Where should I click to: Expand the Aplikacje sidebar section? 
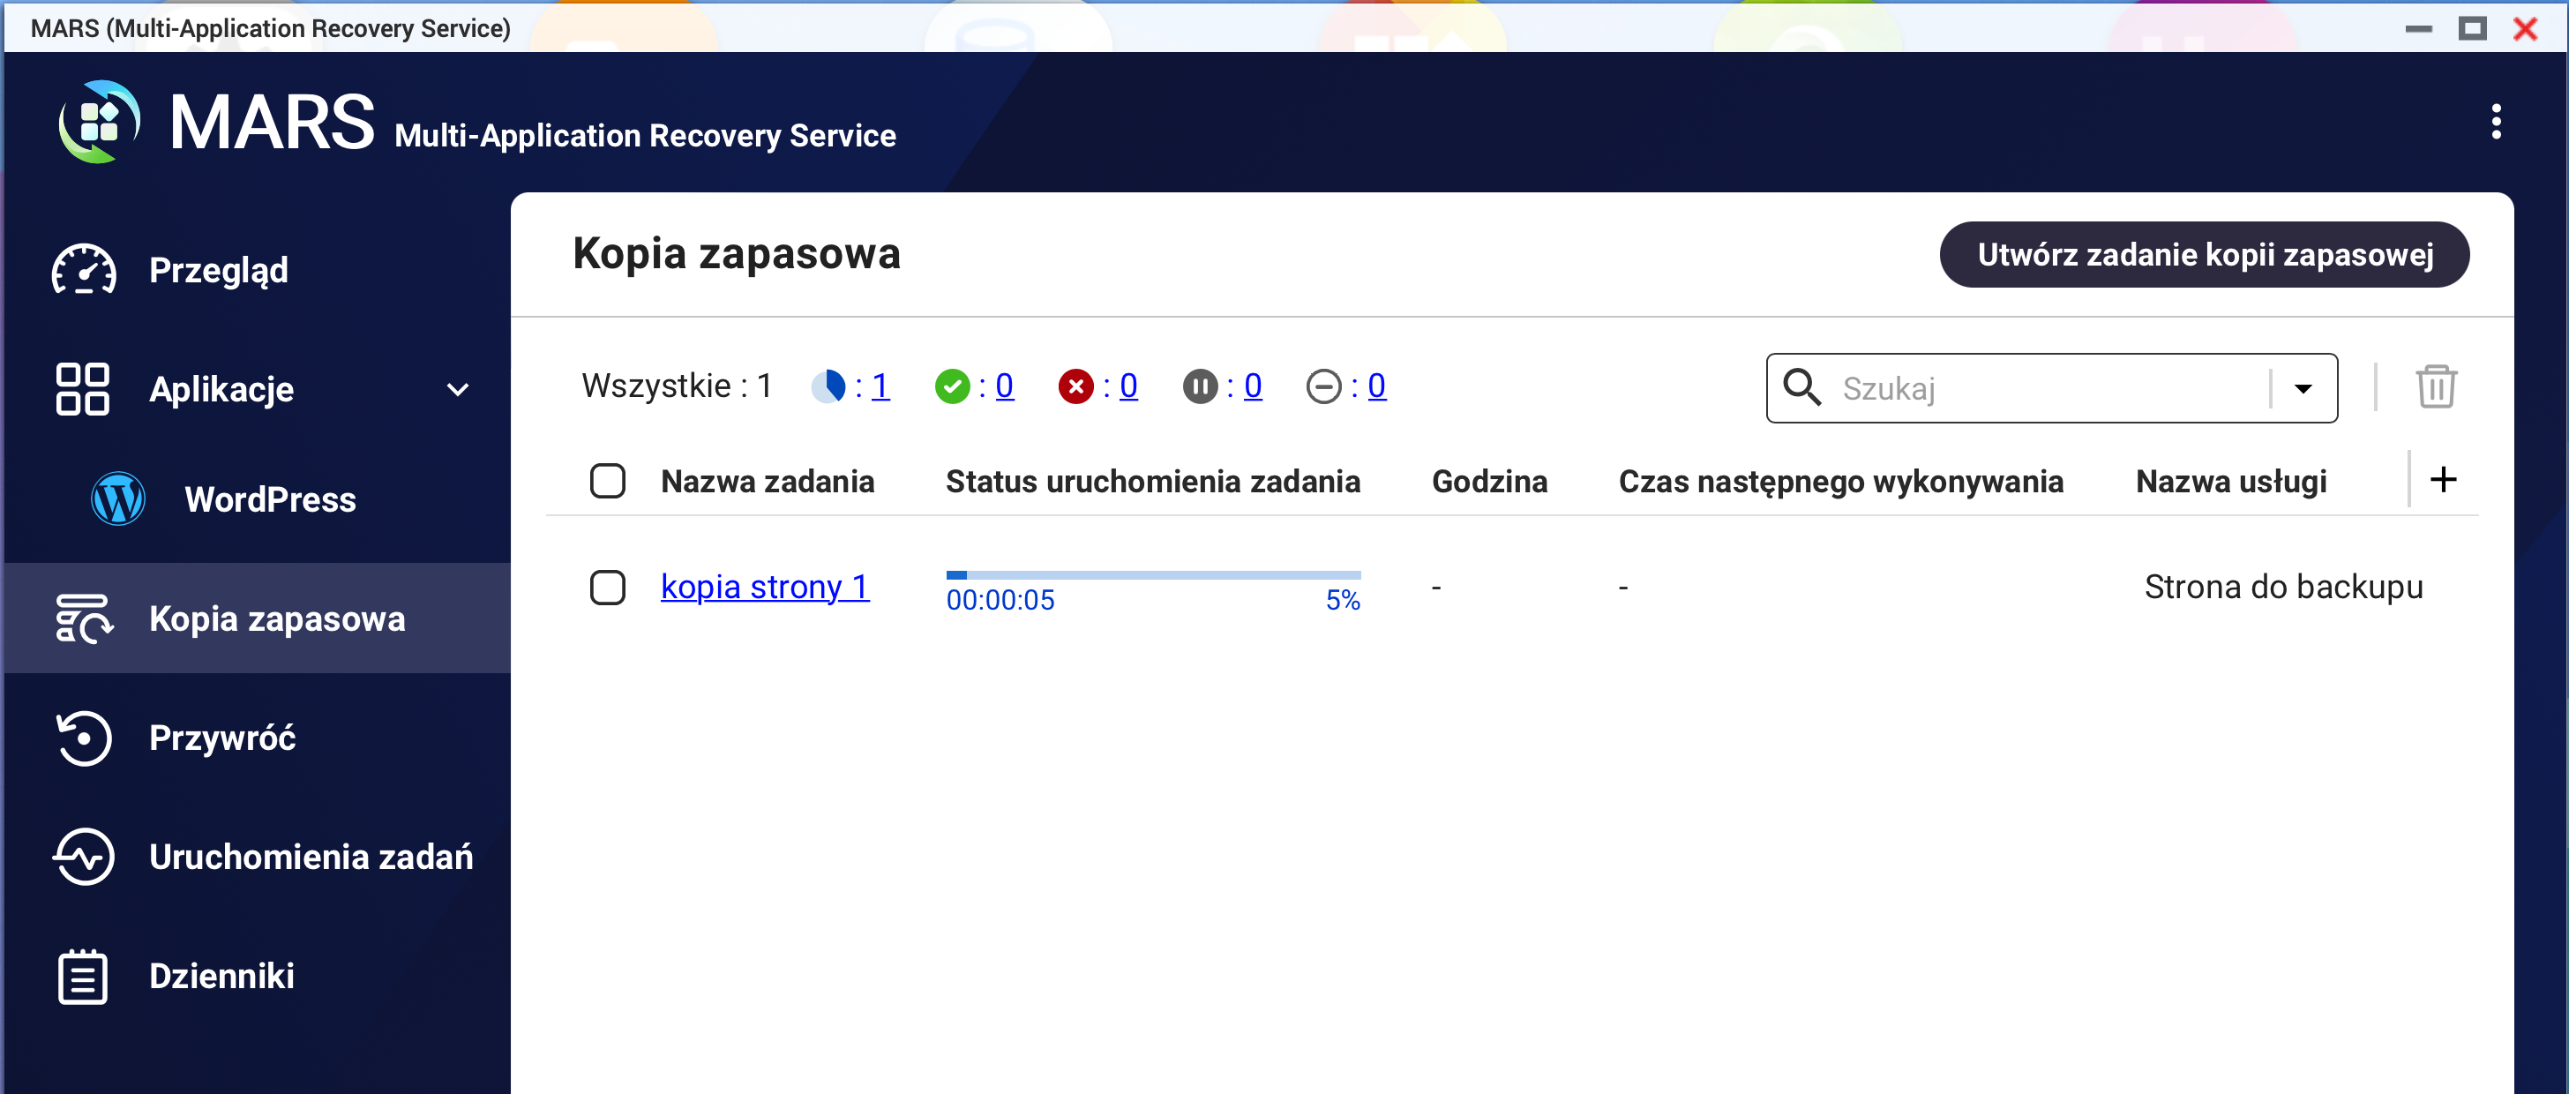458,389
